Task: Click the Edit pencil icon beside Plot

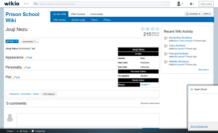Action: [14, 77]
